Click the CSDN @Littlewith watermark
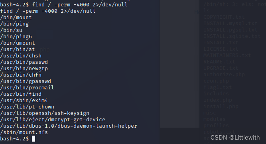This screenshot has width=266, height=144. click(235, 138)
